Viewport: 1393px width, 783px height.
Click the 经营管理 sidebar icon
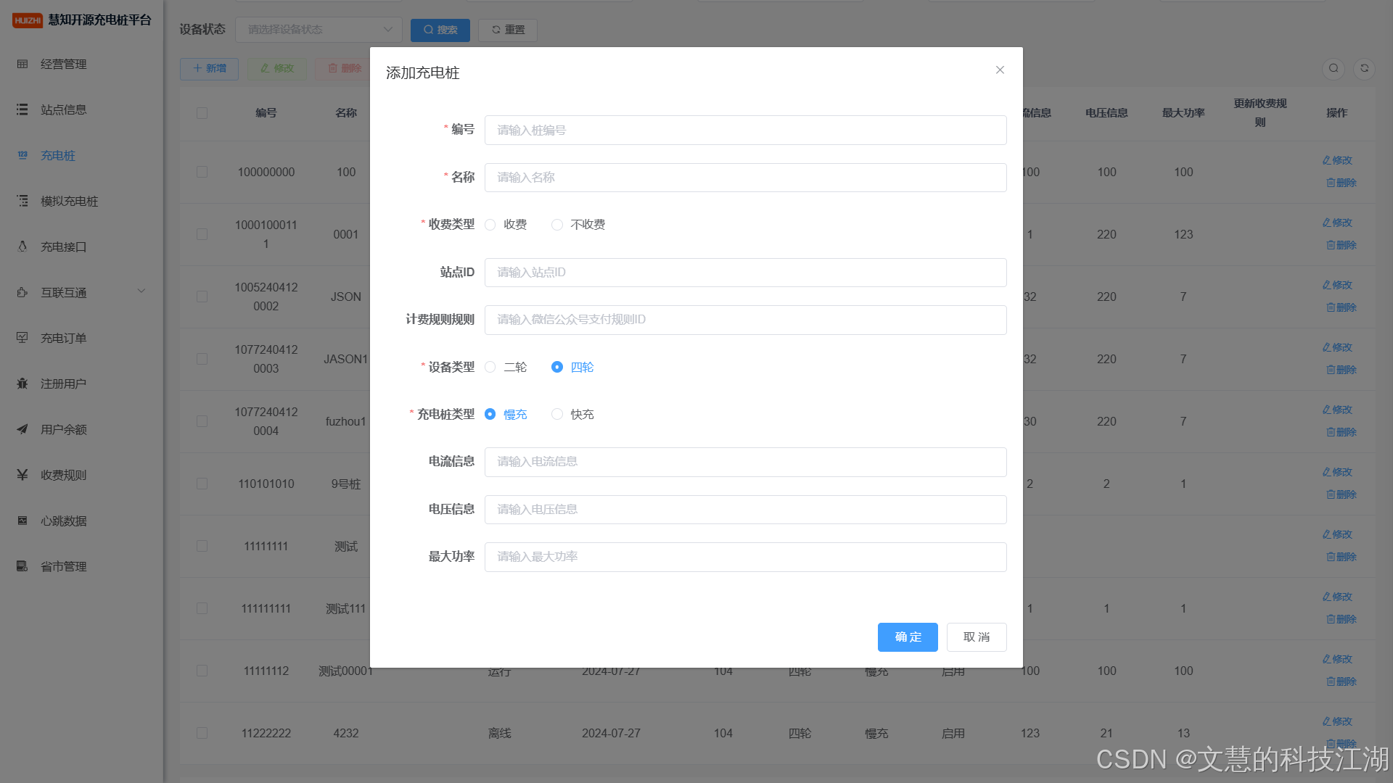[x=22, y=64]
